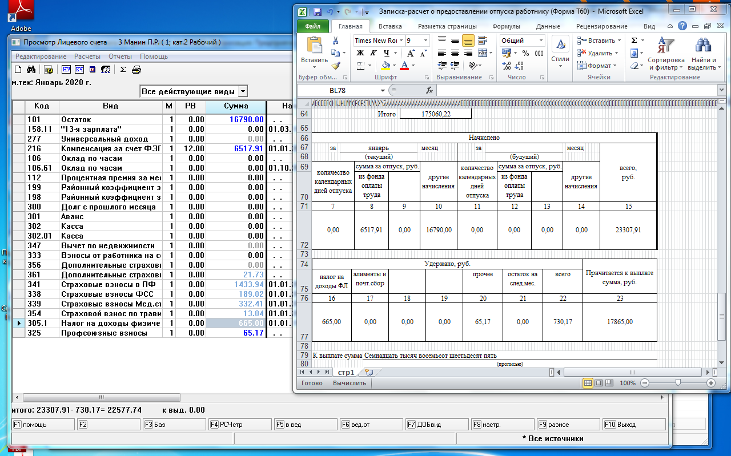731x456 pixels.
Task: Click the AutoSum sigma icon in Excel ribbon
Action: [x=634, y=41]
